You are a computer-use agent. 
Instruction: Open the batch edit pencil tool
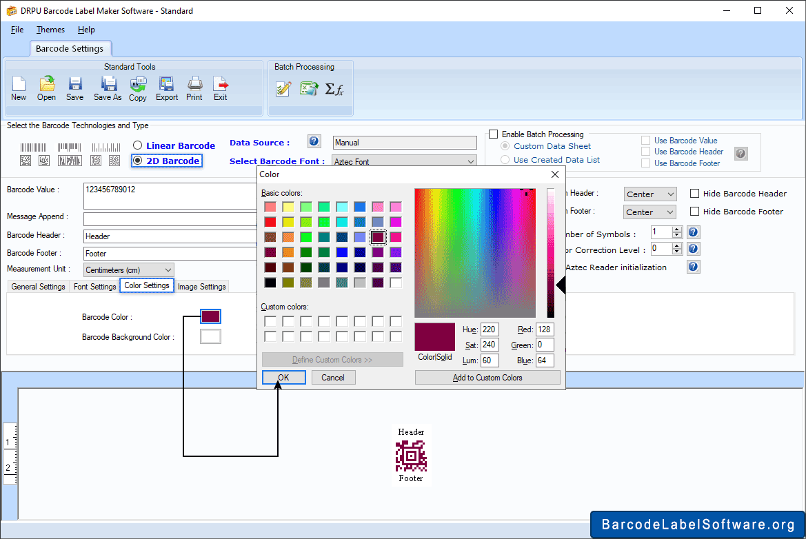click(x=283, y=89)
